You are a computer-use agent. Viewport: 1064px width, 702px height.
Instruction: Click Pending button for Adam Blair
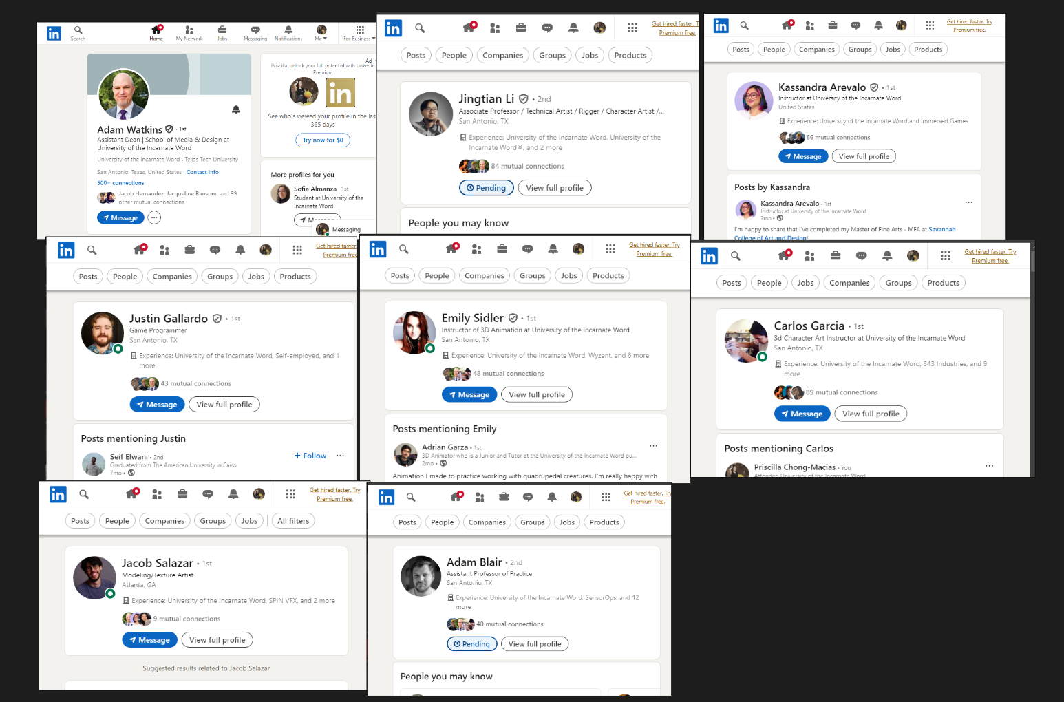pyautogui.click(x=471, y=643)
